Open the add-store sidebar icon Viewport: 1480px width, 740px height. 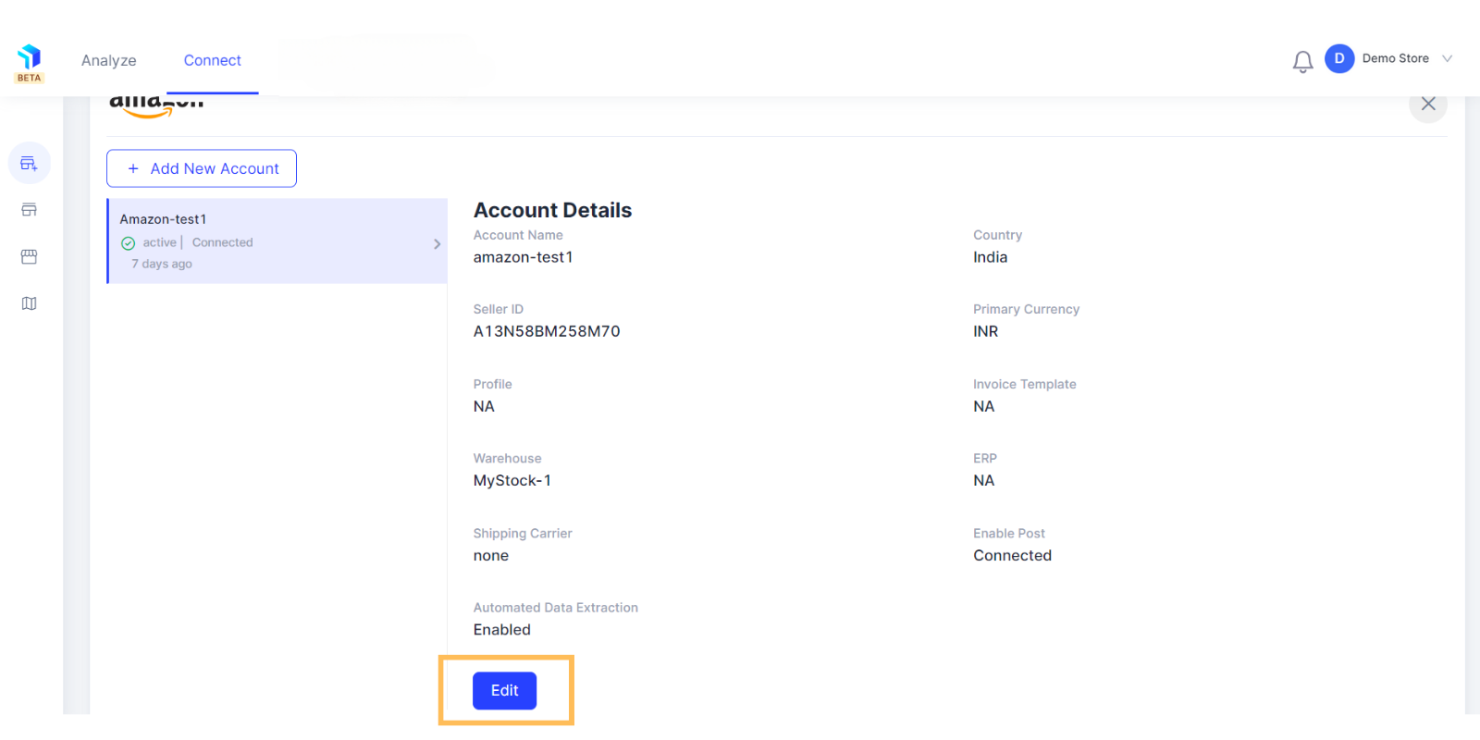click(30, 164)
